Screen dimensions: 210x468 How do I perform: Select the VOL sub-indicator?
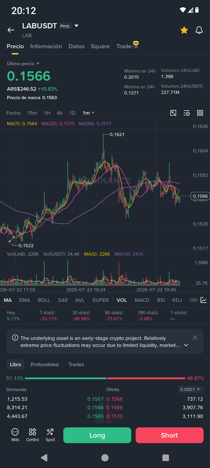point(122,300)
